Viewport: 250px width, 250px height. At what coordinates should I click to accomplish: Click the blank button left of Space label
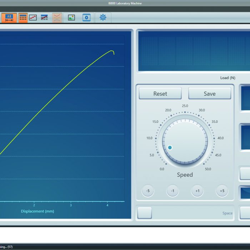145,213
